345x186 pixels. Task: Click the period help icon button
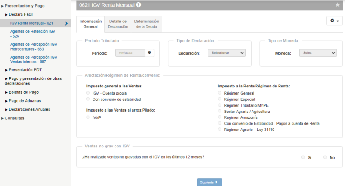150,53
